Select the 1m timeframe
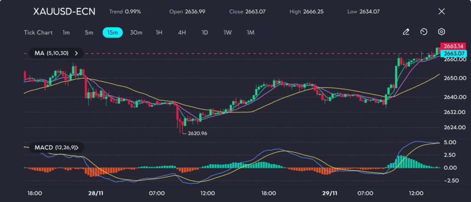471x202 pixels. (x=66, y=33)
